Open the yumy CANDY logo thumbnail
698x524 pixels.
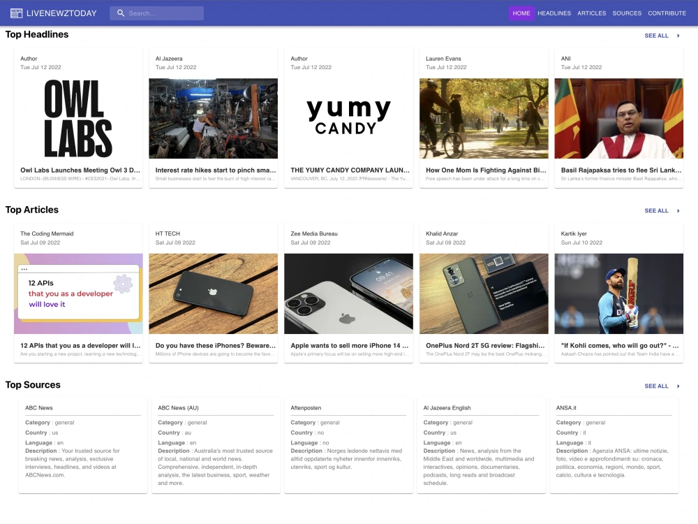click(348, 119)
